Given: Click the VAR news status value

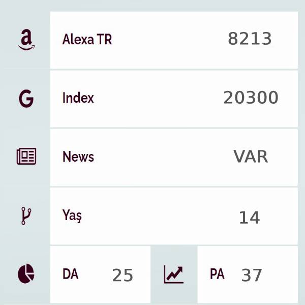Looking at the screenshot, I should pos(251,157).
